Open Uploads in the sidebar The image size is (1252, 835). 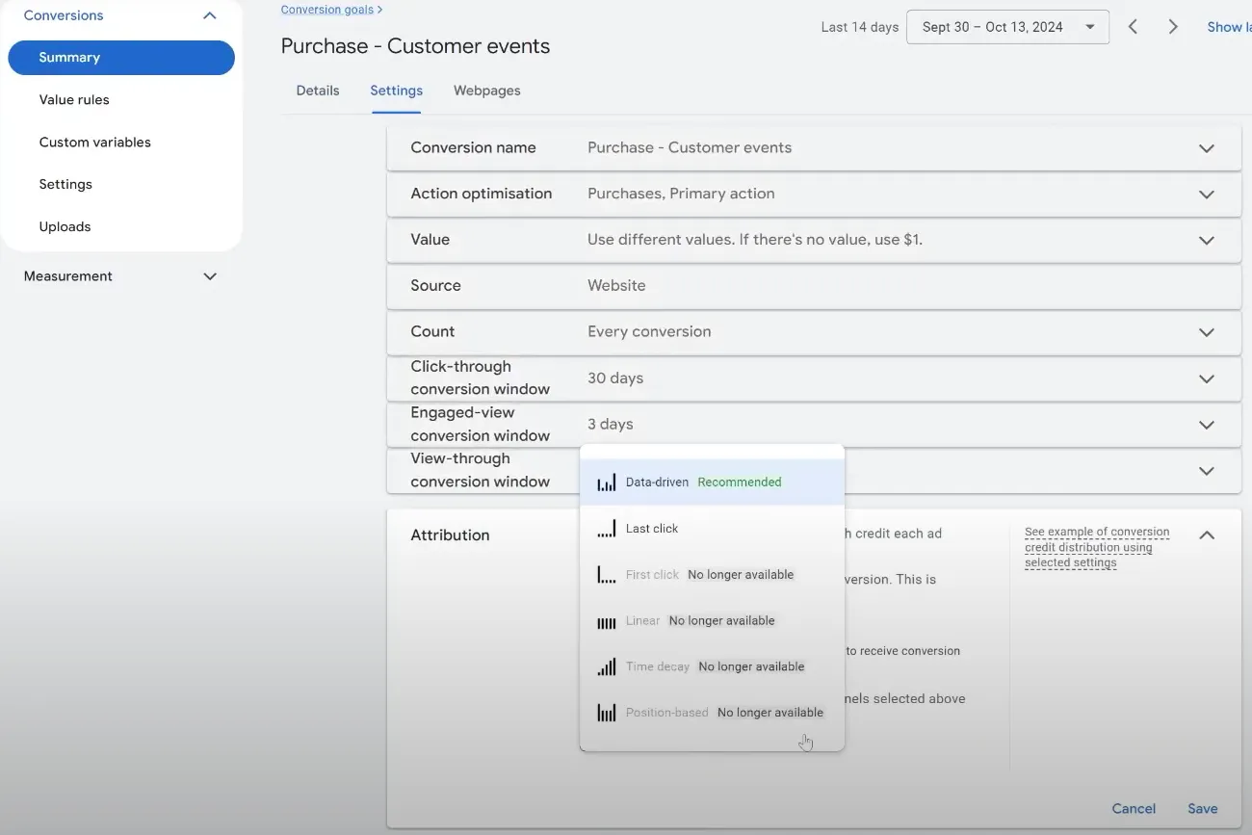click(65, 227)
